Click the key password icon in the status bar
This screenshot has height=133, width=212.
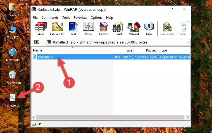pyautogui.click(x=39, y=124)
